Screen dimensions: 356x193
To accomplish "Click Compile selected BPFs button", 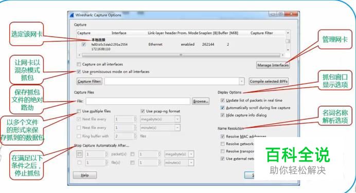I will pyautogui.click(x=269, y=81).
